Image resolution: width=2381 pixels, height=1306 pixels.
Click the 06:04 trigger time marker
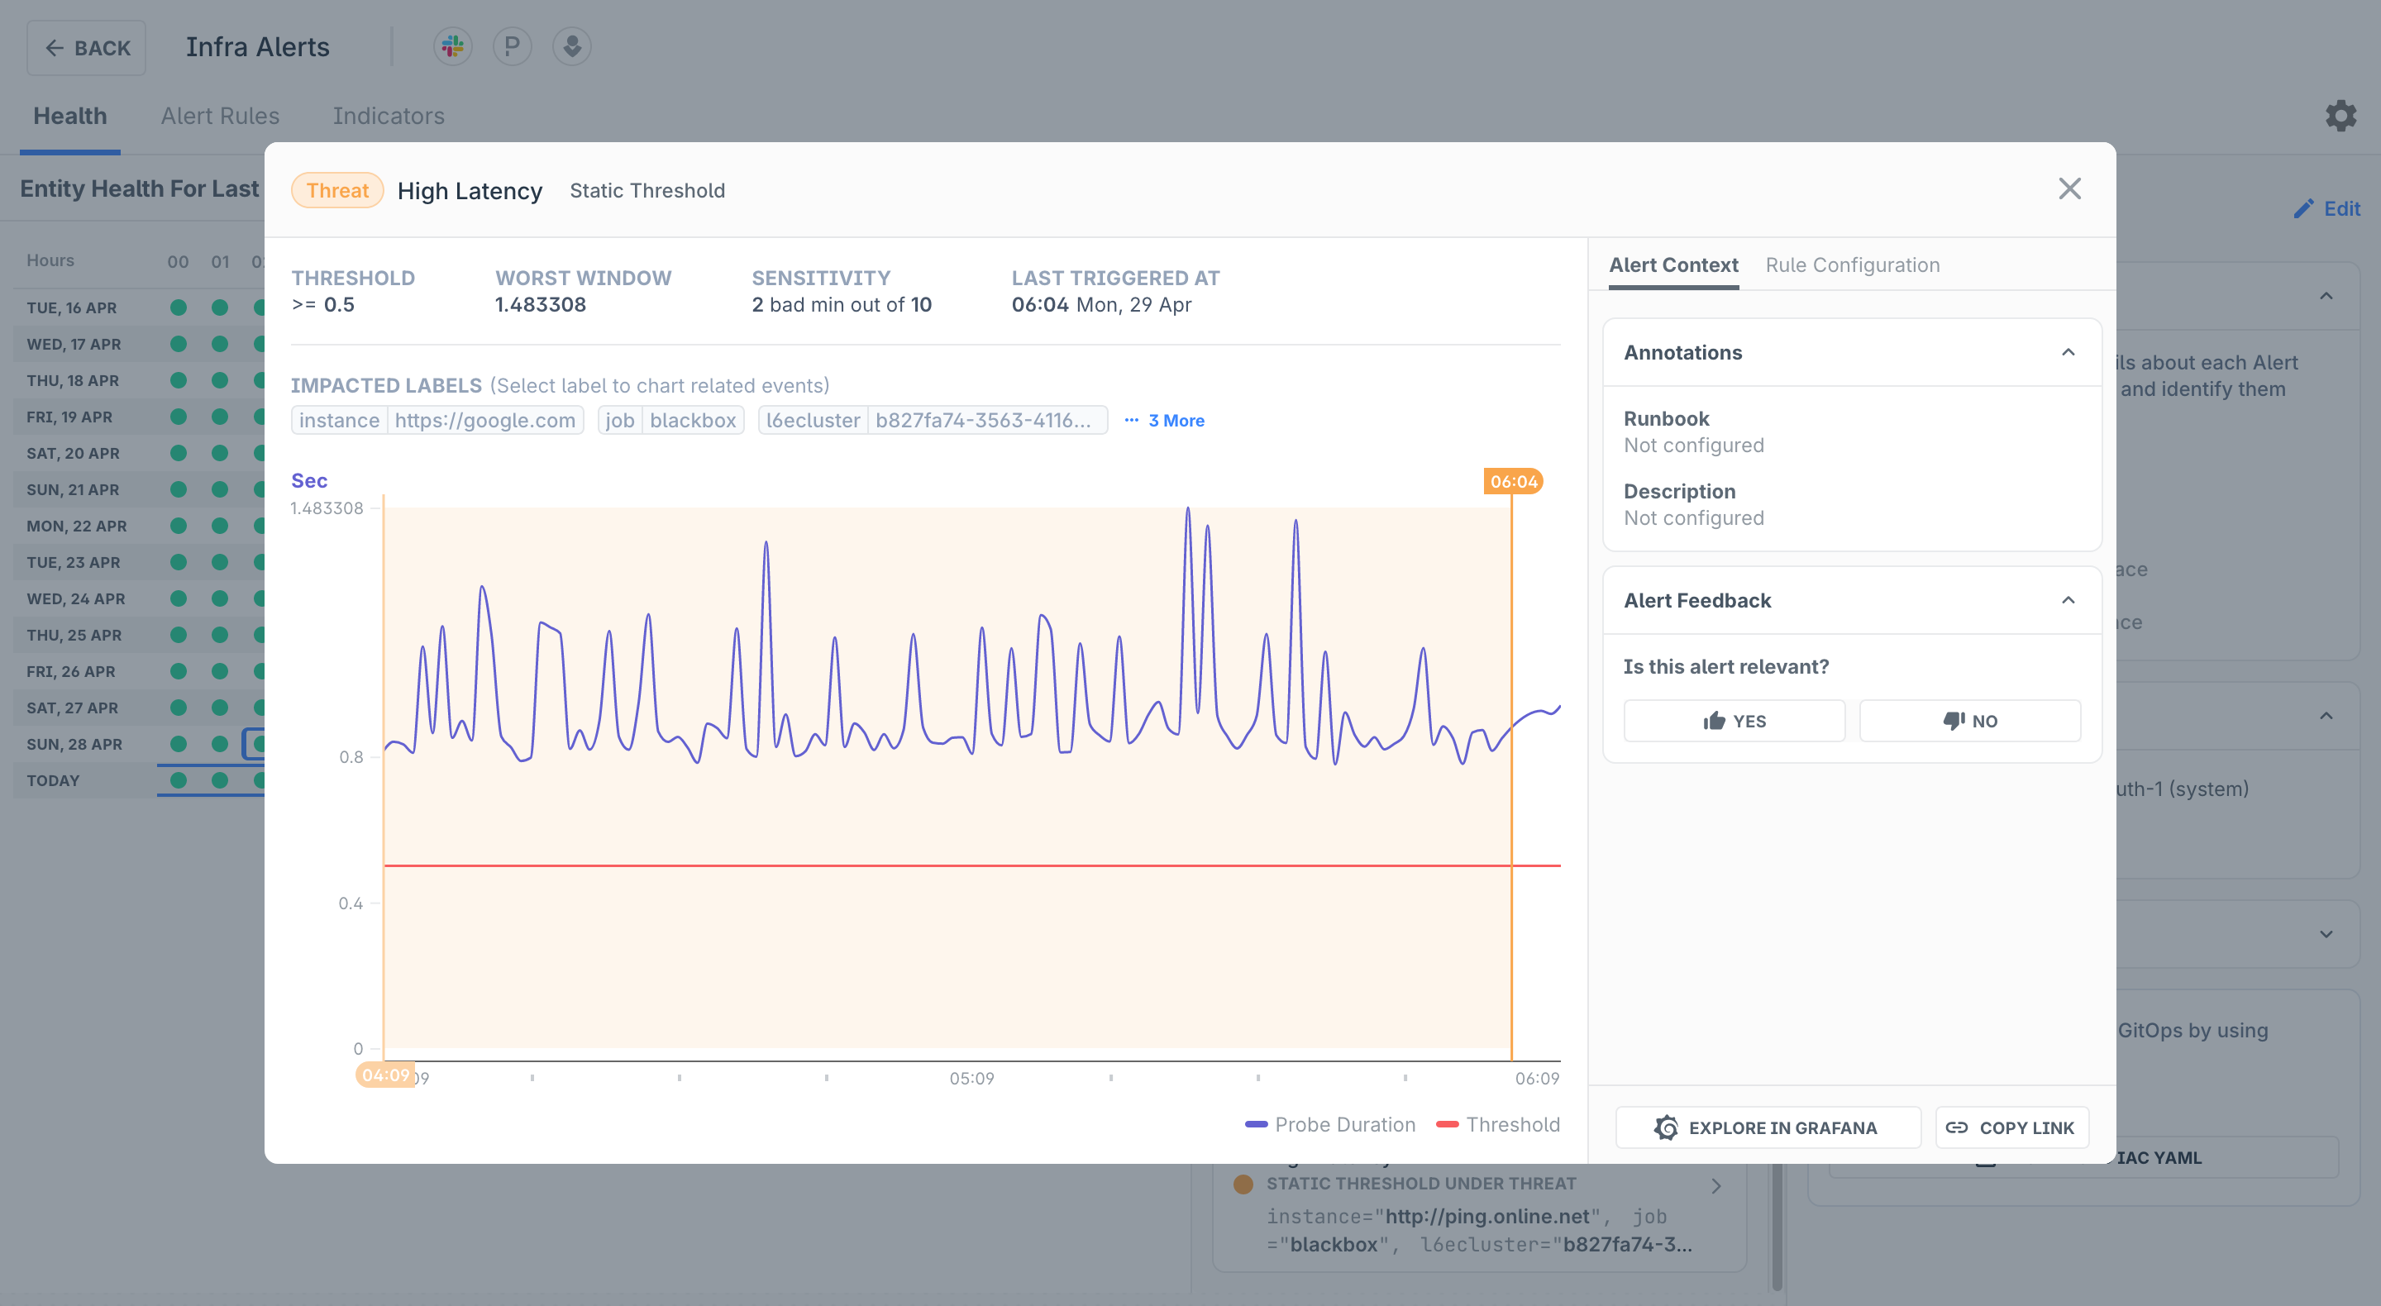click(x=1513, y=482)
